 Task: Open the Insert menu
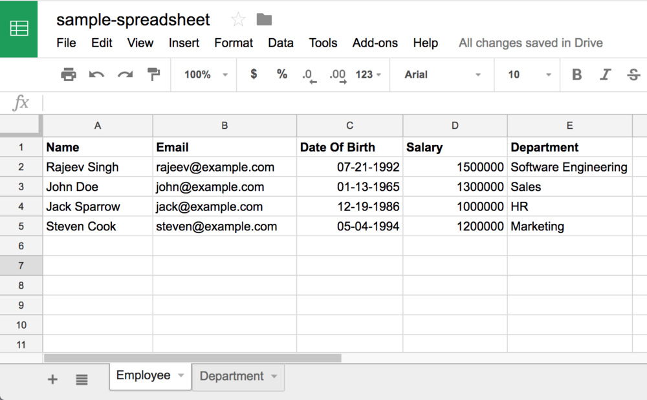pos(184,43)
